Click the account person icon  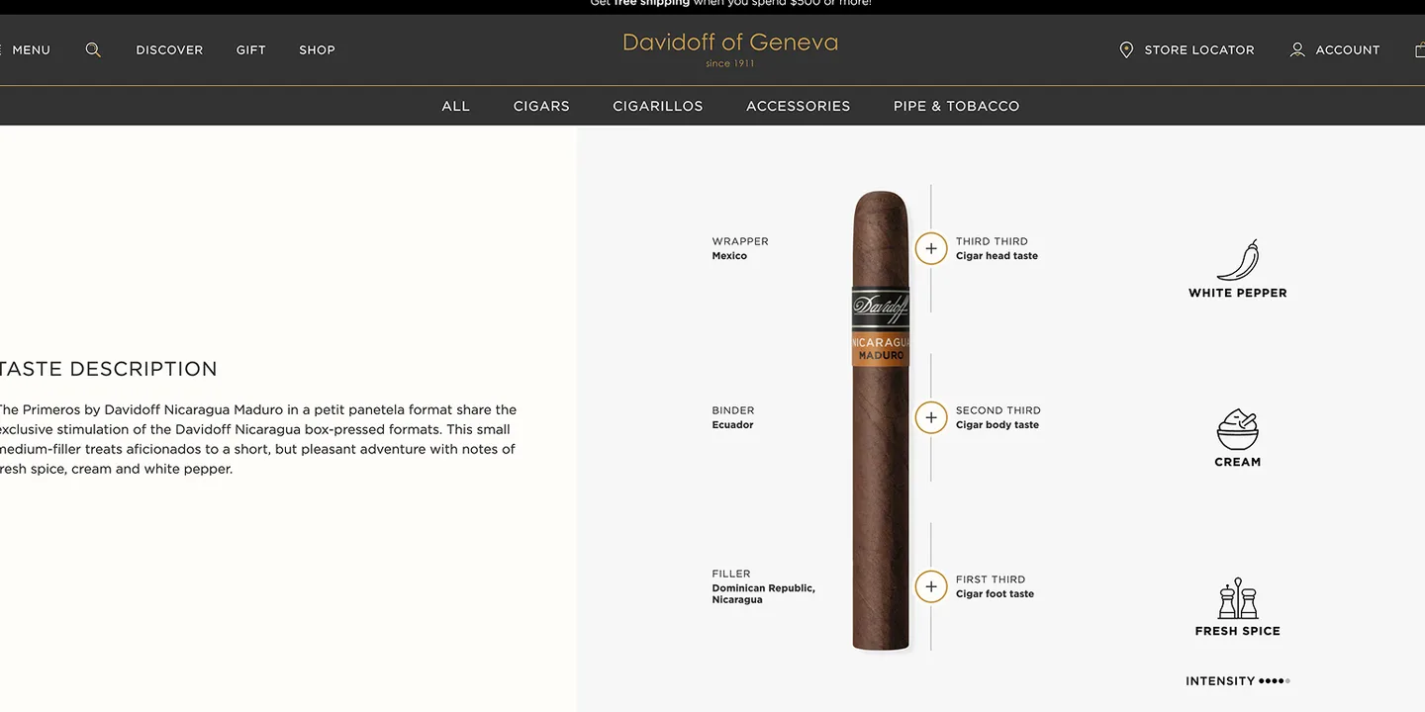pyautogui.click(x=1297, y=49)
